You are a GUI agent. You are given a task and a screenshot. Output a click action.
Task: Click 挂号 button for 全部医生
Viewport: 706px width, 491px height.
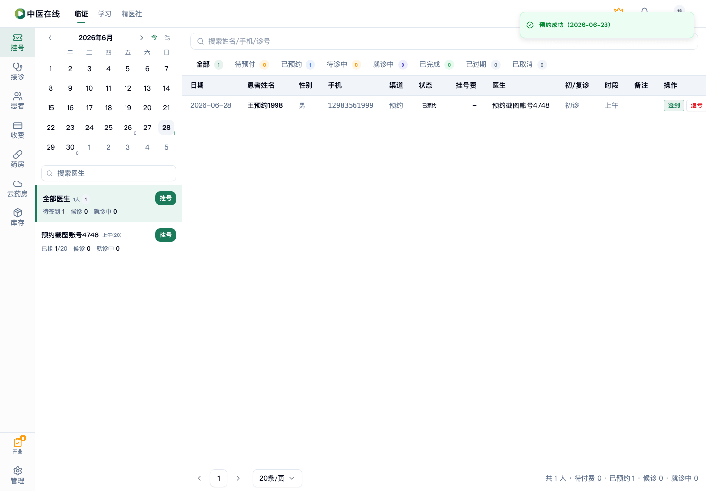pyautogui.click(x=166, y=198)
